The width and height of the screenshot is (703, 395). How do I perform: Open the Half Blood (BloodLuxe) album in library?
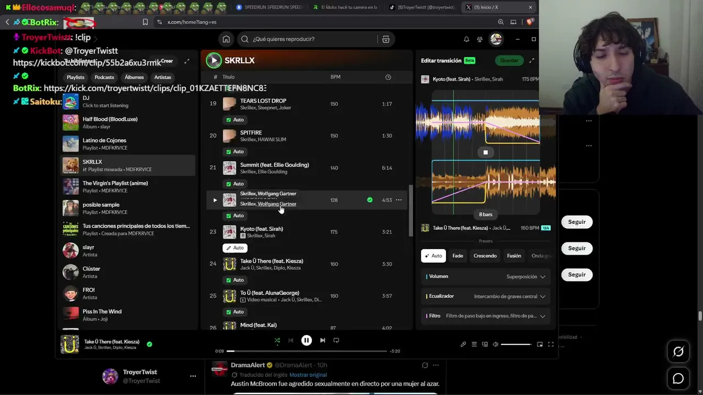point(128,122)
